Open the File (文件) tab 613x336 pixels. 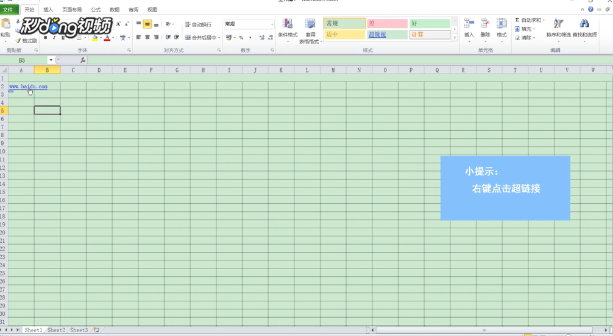[x=9, y=9]
